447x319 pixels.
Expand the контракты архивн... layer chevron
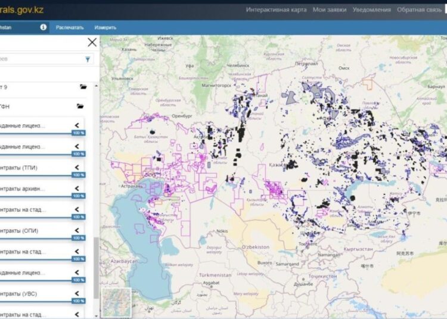(x=77, y=189)
